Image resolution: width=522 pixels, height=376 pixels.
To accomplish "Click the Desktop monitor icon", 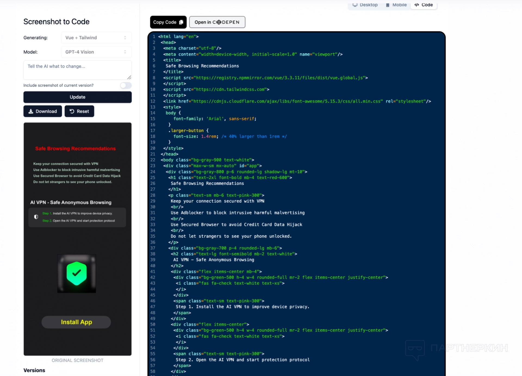I will click(x=355, y=5).
